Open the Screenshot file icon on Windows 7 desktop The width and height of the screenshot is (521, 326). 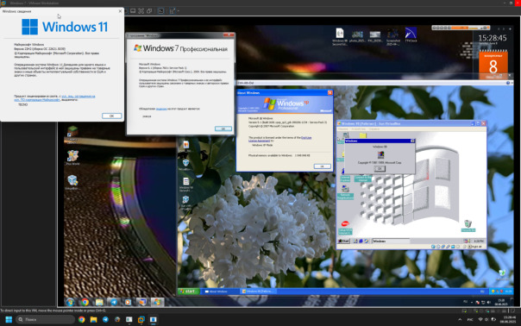[x=393, y=37]
